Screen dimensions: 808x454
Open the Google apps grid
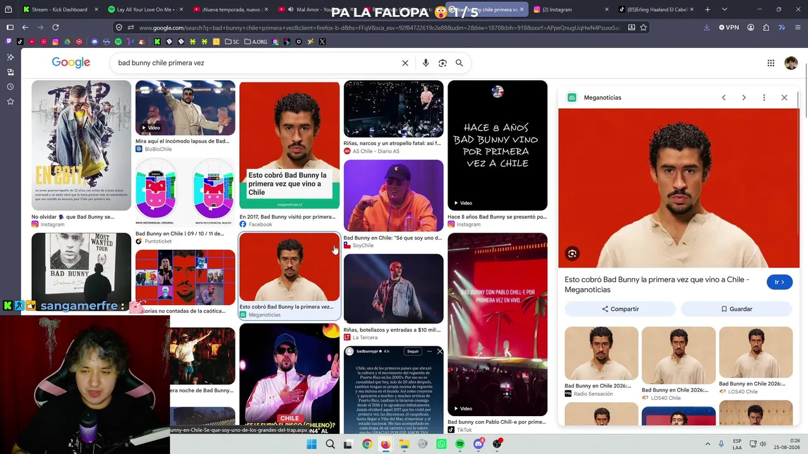coord(771,63)
